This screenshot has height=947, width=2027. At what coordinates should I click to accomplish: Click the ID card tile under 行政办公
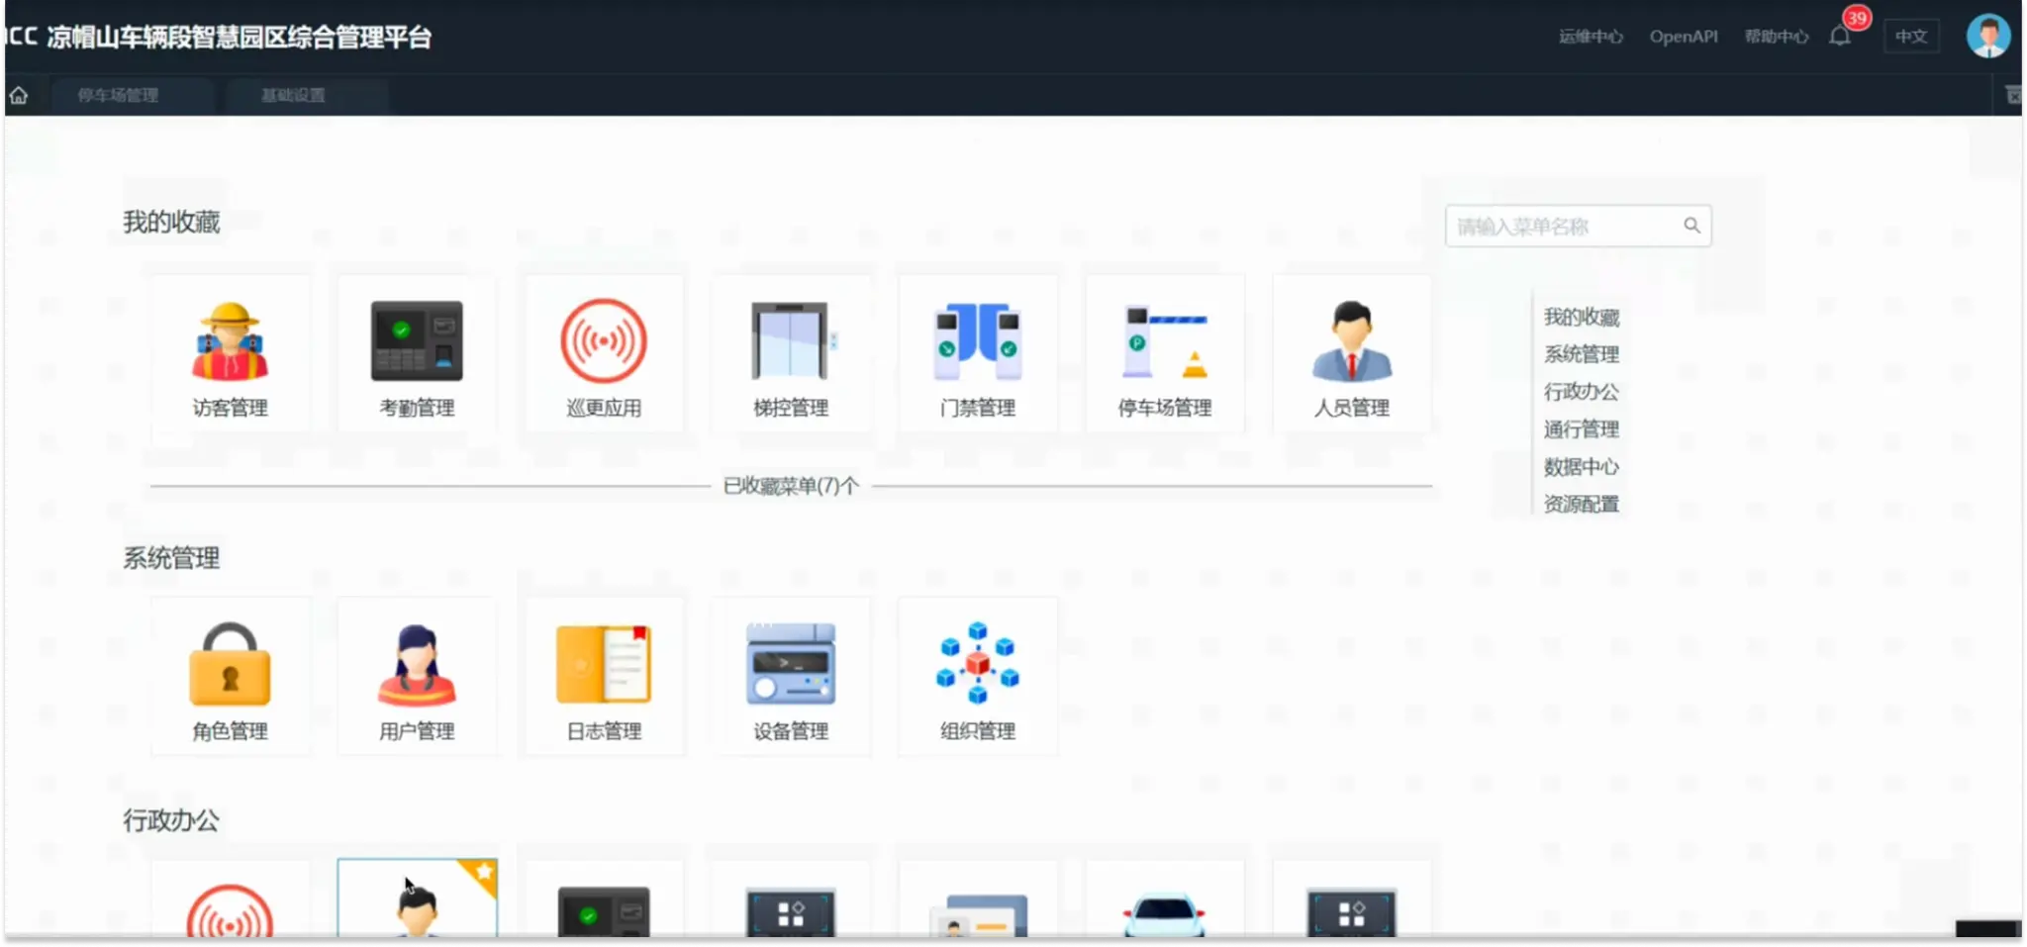978,899
